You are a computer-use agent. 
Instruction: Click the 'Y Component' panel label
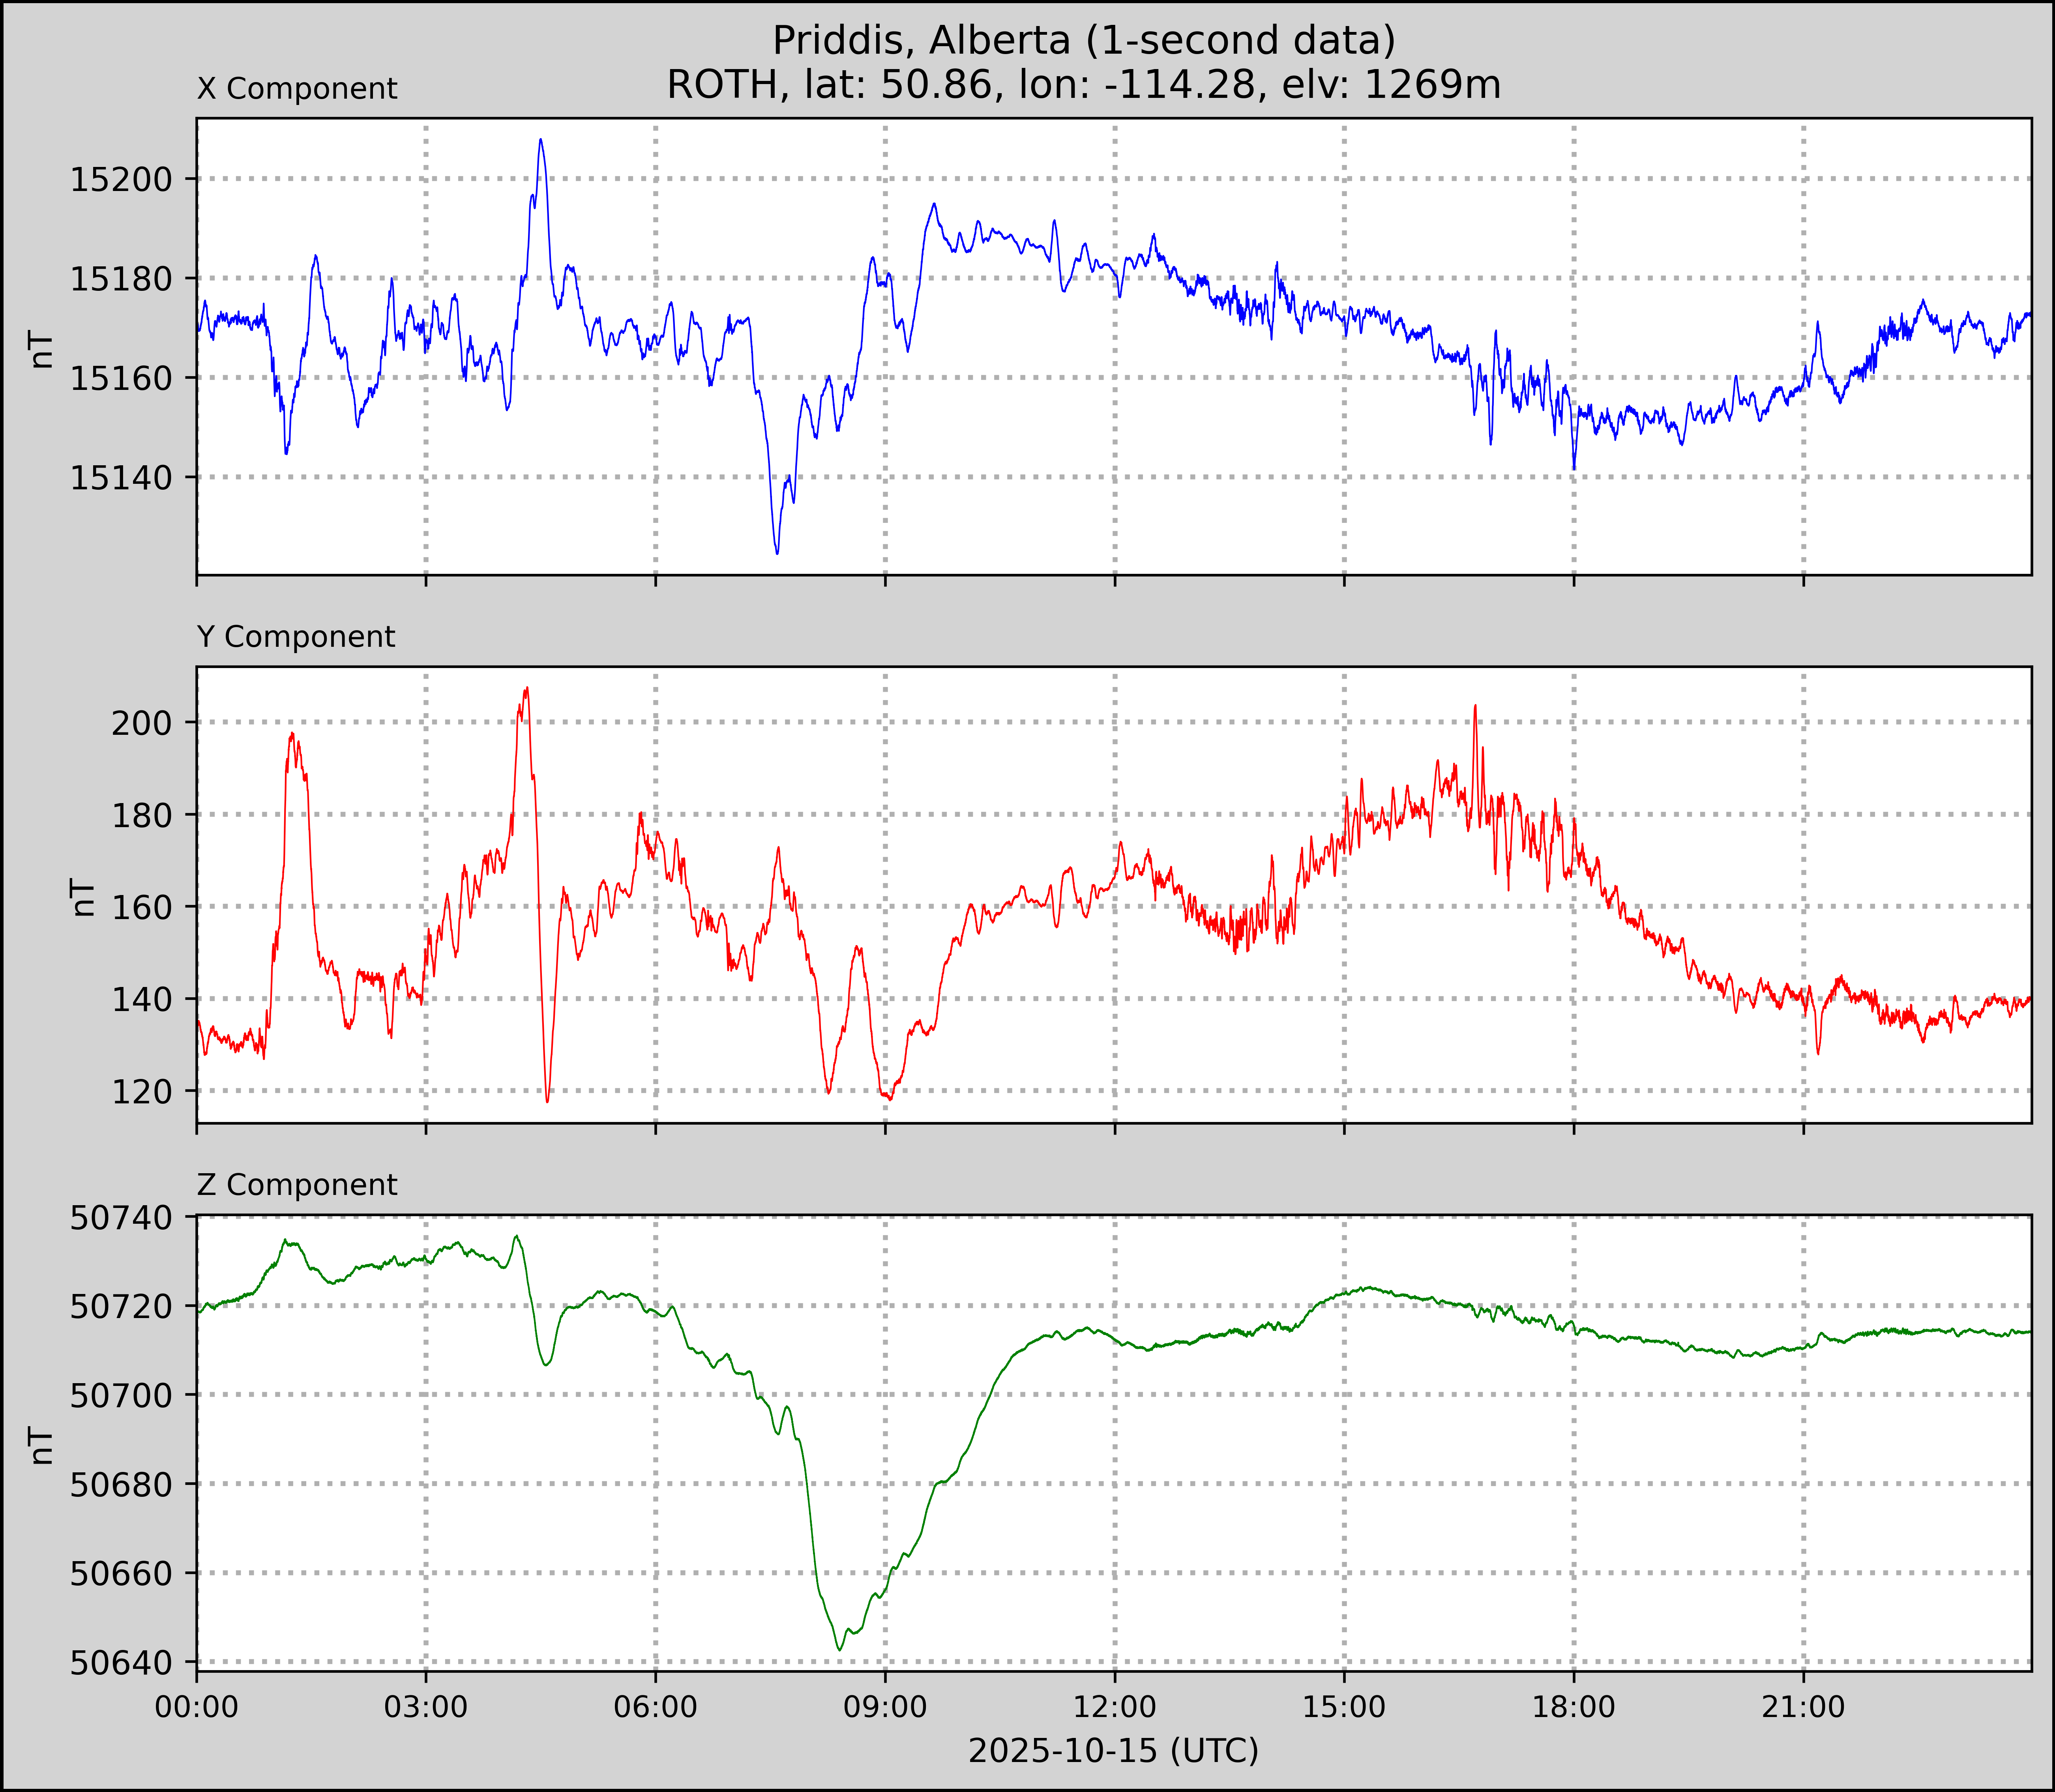[x=296, y=637]
